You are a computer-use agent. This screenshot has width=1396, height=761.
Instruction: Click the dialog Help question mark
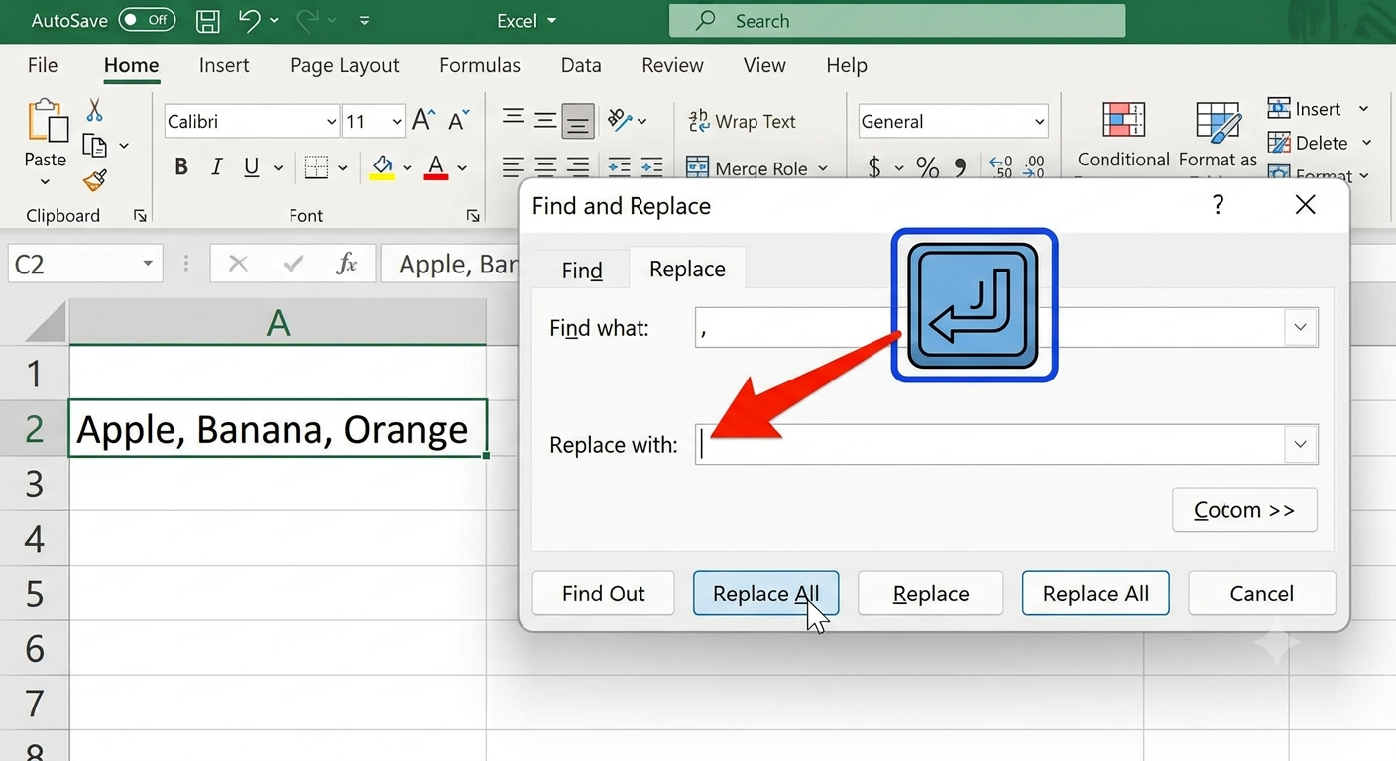click(1218, 205)
